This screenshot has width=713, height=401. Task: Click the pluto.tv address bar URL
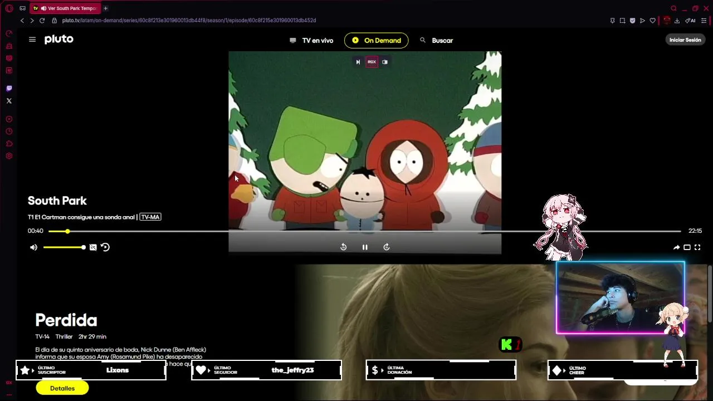click(189, 21)
